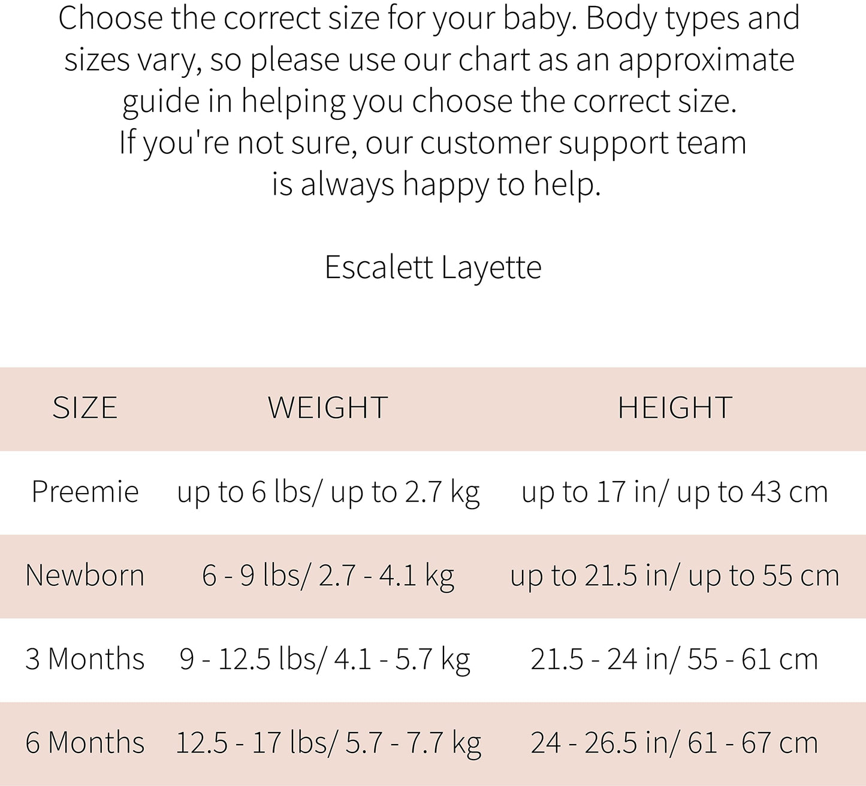Click the 'is always happy to help' line
This screenshot has height=786, width=866.
pos(436,185)
